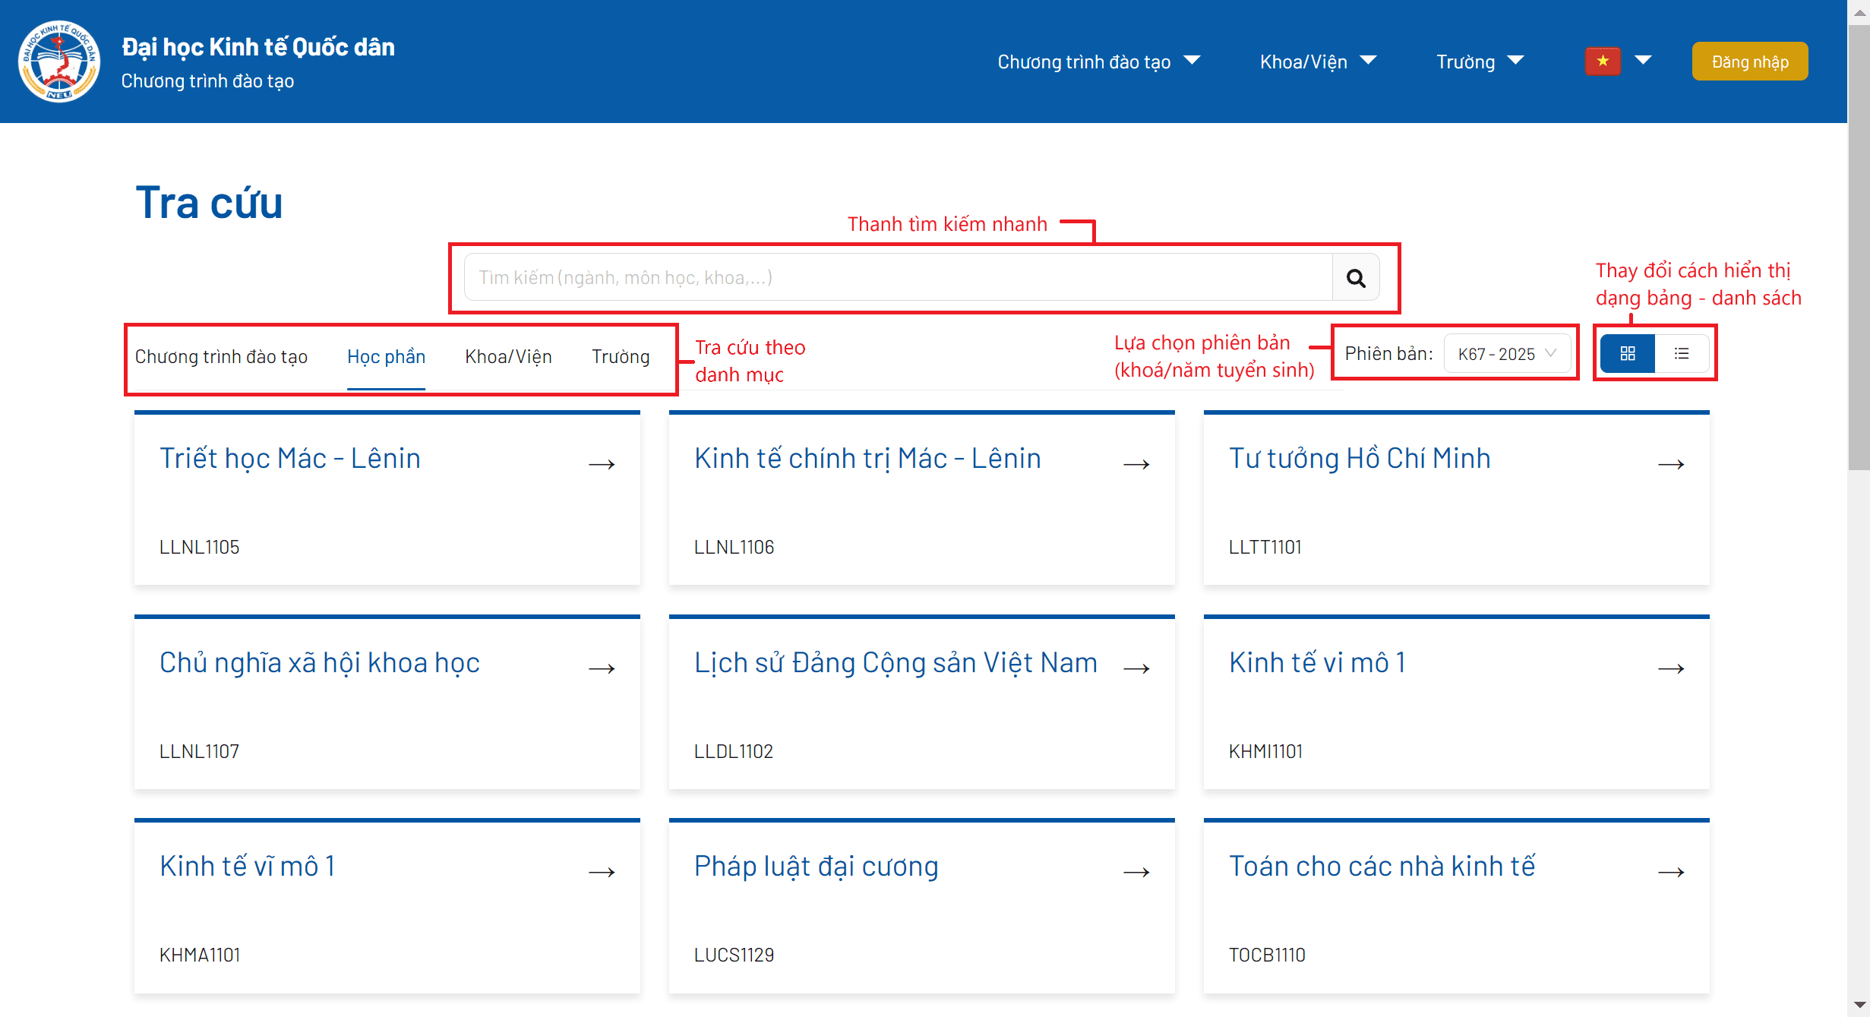Open Lịch sử Đảng Cộng sản Việt Nam course
The height and width of the screenshot is (1017, 1870).
tap(896, 663)
